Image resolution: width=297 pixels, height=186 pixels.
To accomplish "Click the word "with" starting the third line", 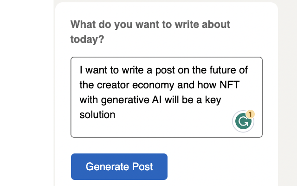I will (x=89, y=100).
